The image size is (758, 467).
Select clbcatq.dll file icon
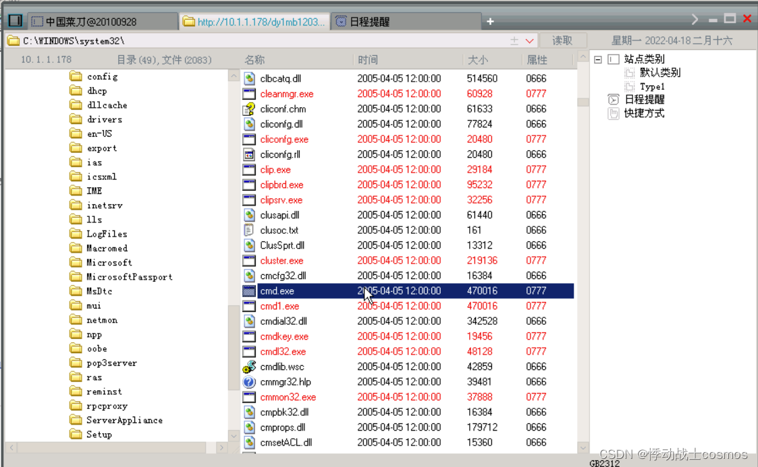pos(249,78)
